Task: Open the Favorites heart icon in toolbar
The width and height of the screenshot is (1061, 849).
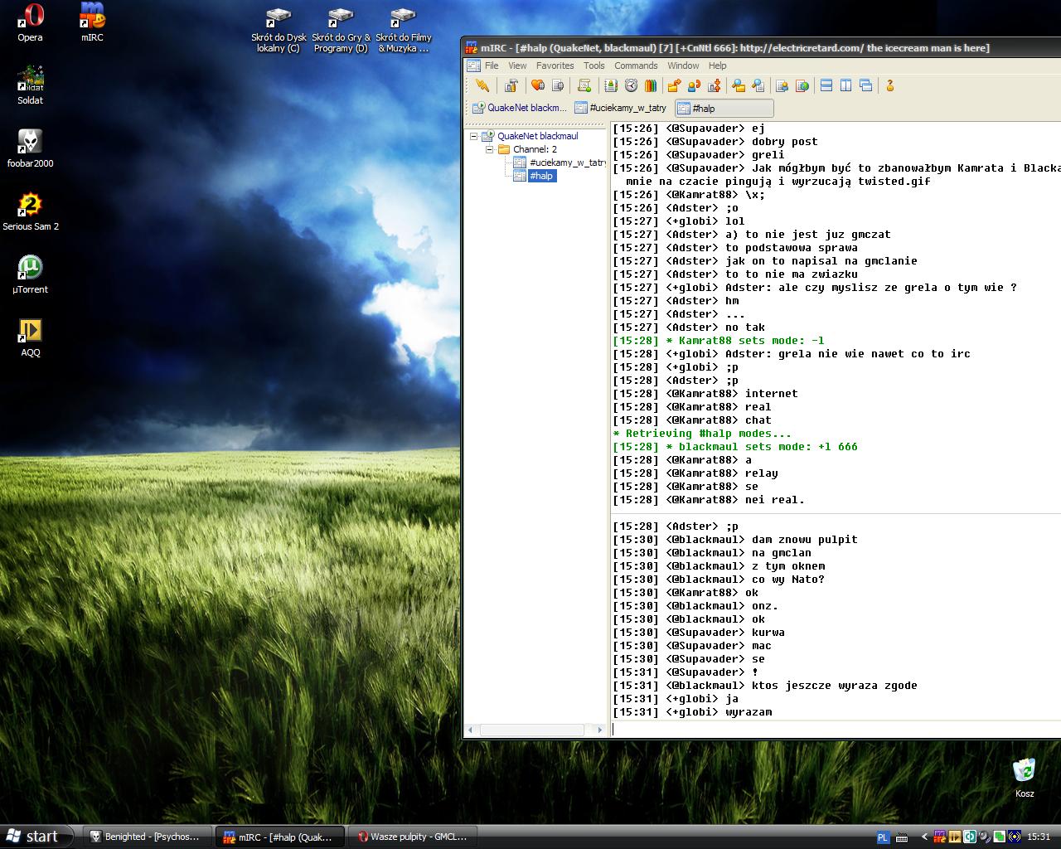Action: click(537, 85)
